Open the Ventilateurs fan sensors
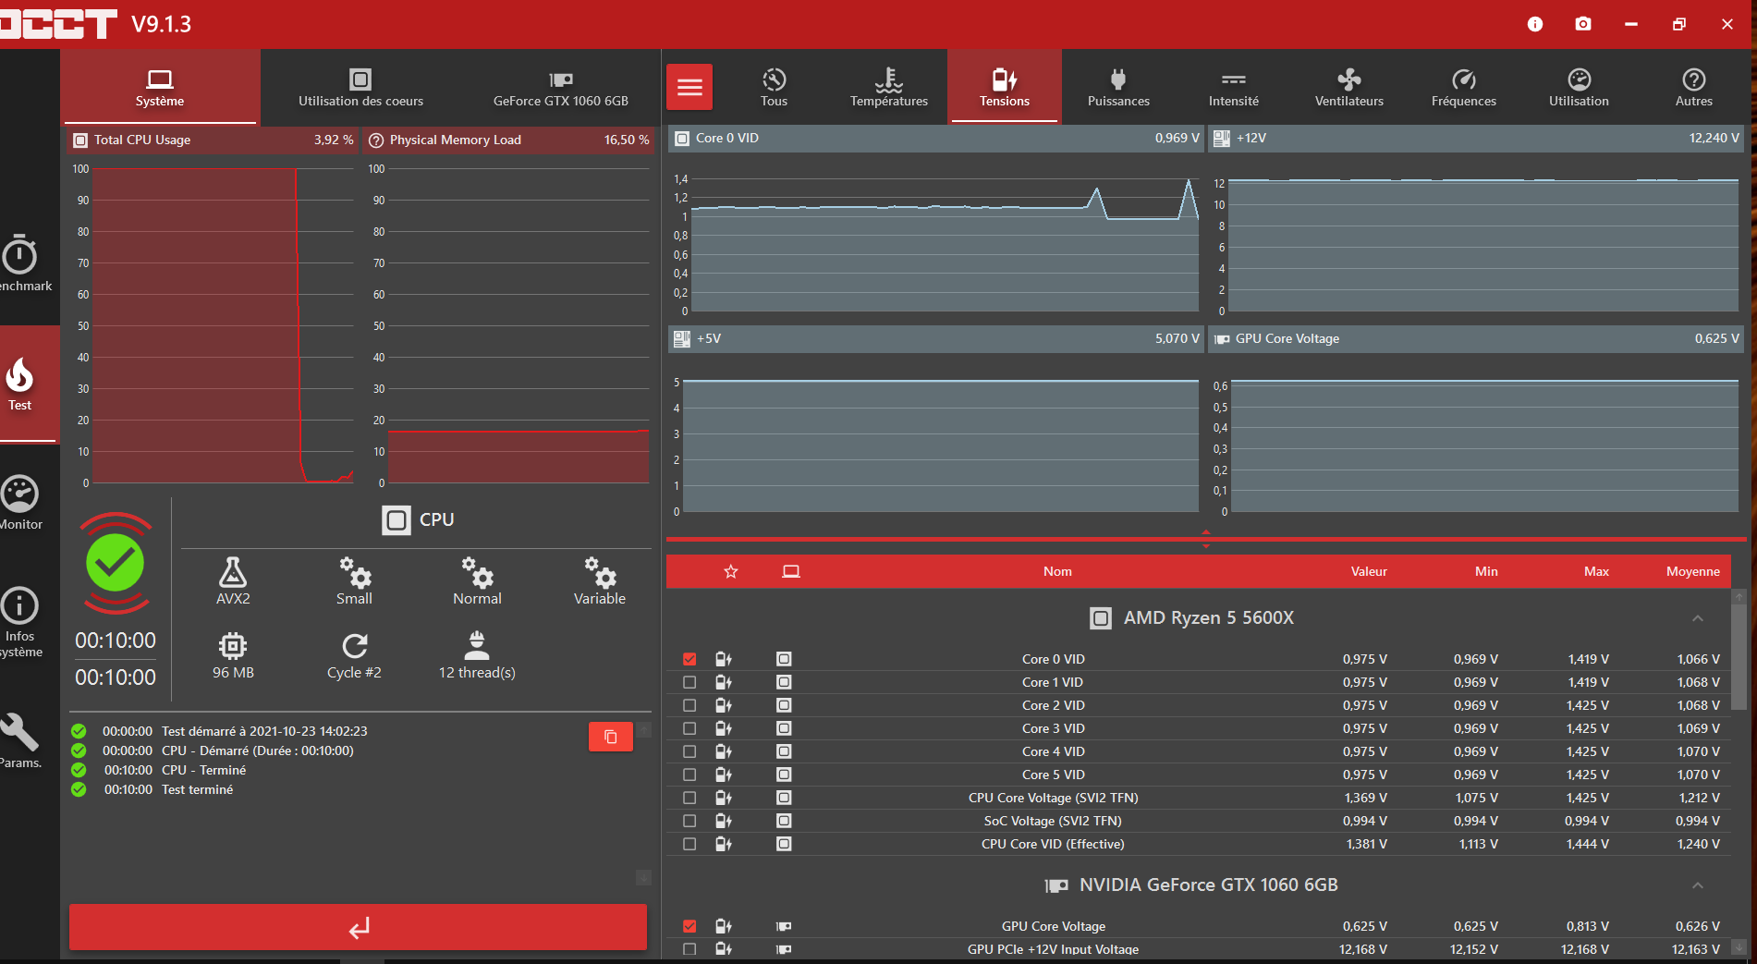Screen dimensions: 1757x964 (x=1348, y=87)
